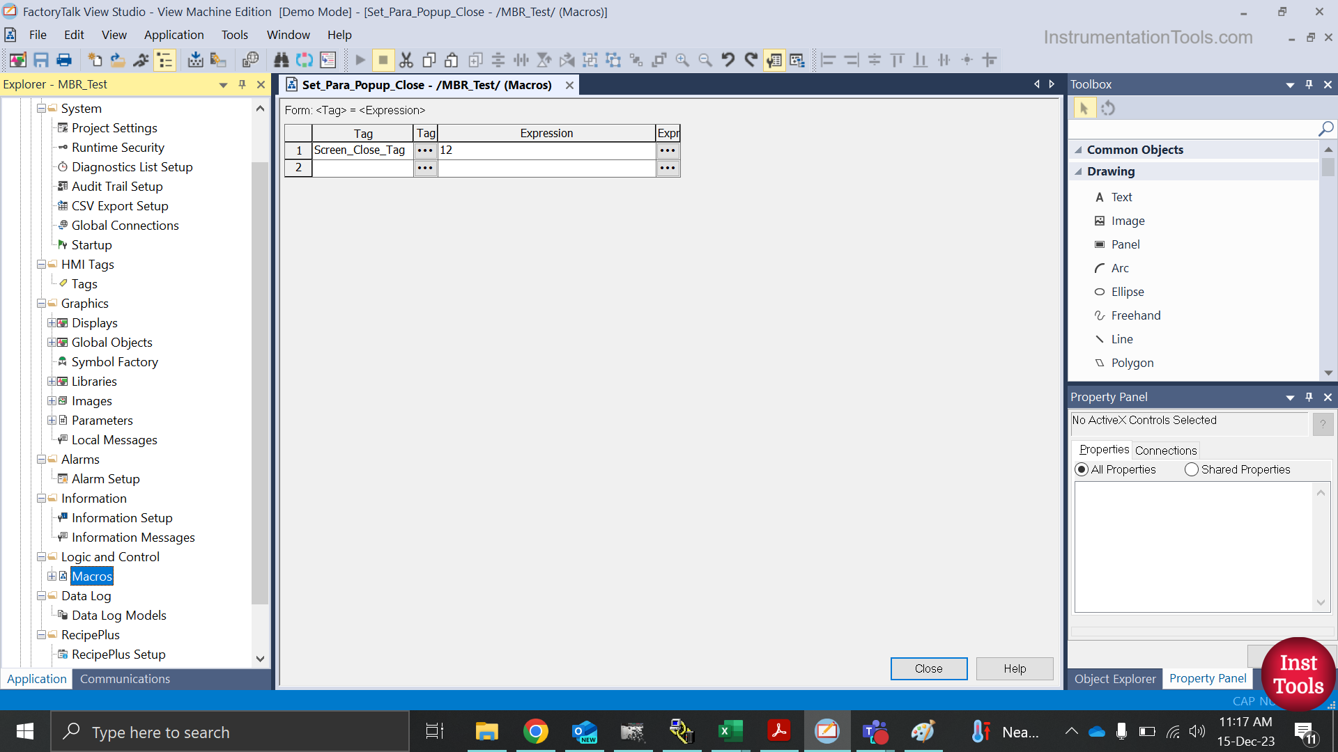Switch to Communications tab

coord(126,679)
